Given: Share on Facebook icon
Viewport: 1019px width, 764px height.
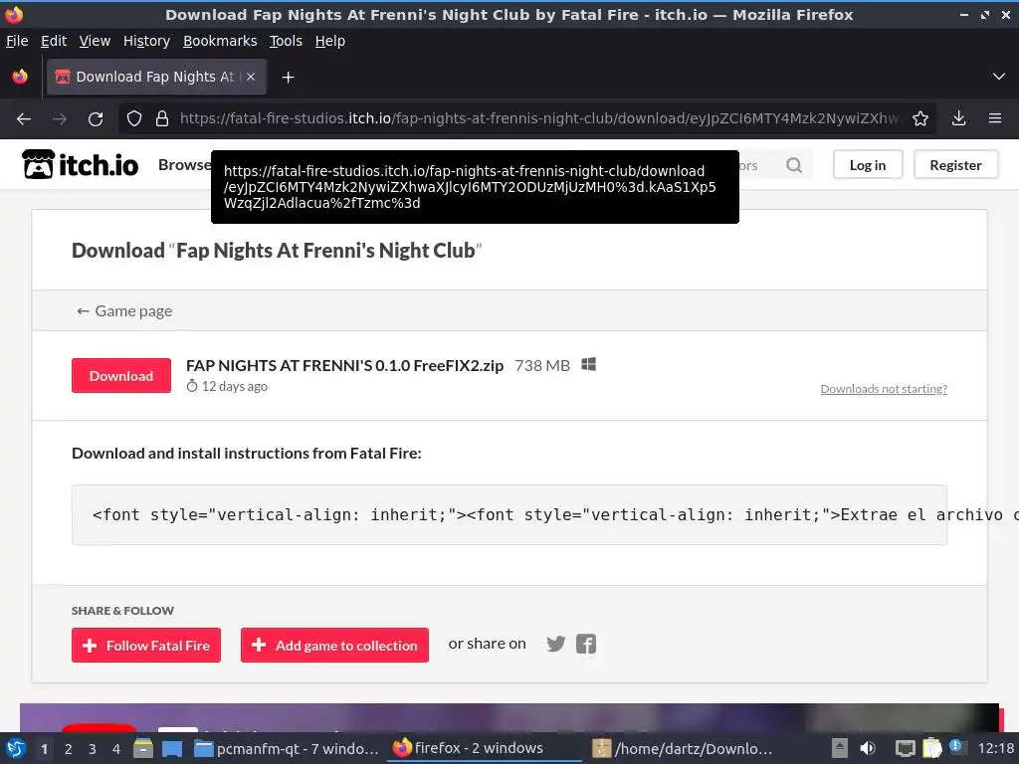Looking at the screenshot, I should click(x=585, y=644).
